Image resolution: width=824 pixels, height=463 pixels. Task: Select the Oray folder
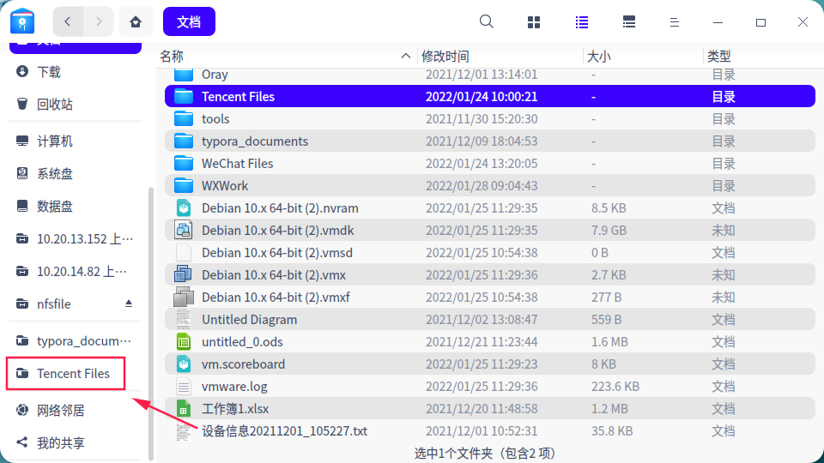(490, 75)
